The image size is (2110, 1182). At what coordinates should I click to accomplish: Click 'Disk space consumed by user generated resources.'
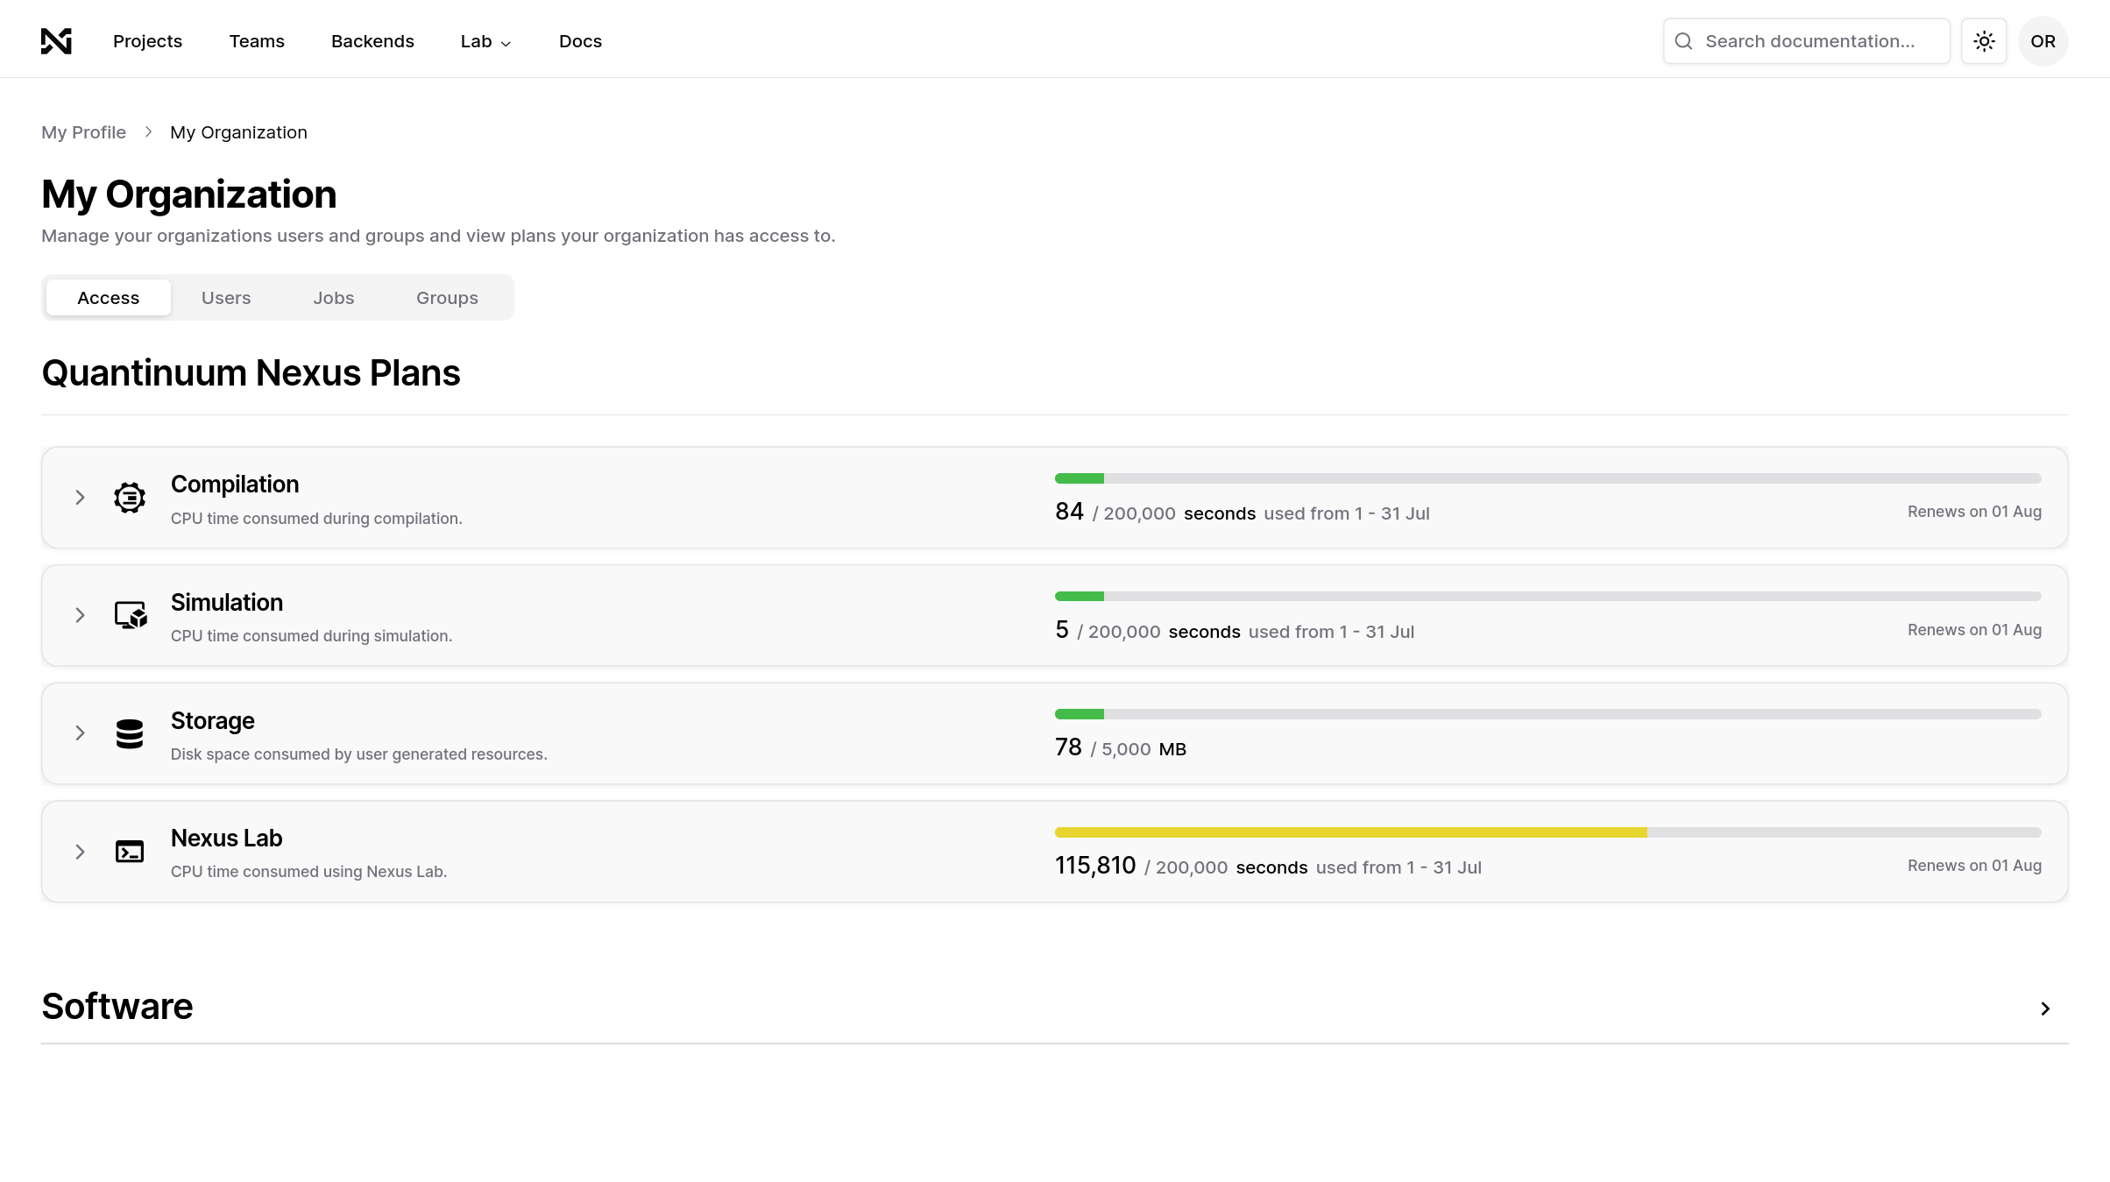coord(358,754)
